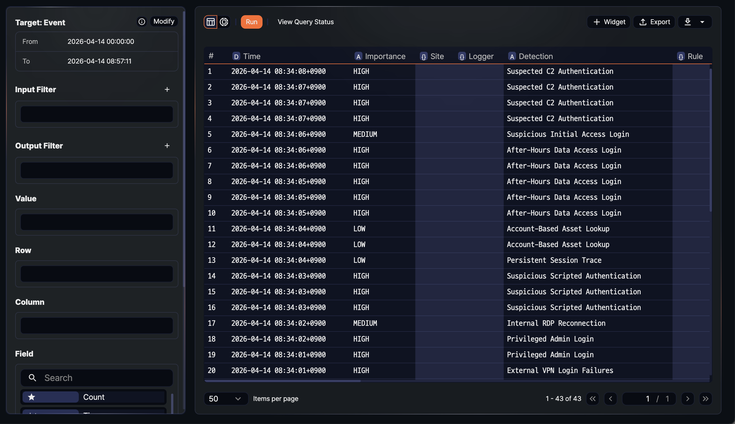Toggle the star next to Count field
735x424 pixels.
click(32, 397)
